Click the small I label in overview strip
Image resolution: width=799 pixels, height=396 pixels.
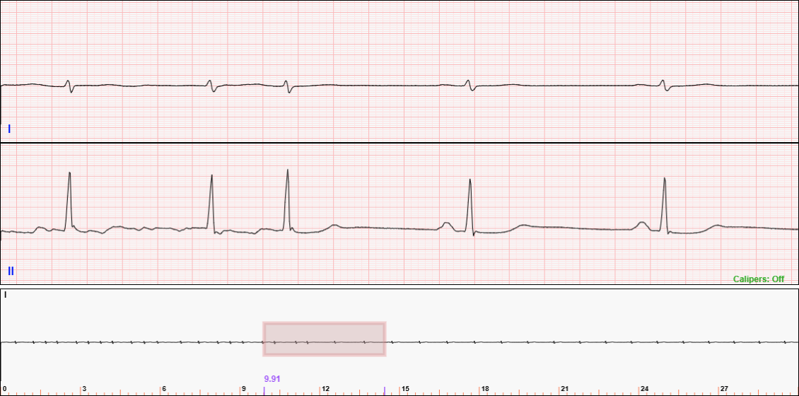[6, 295]
